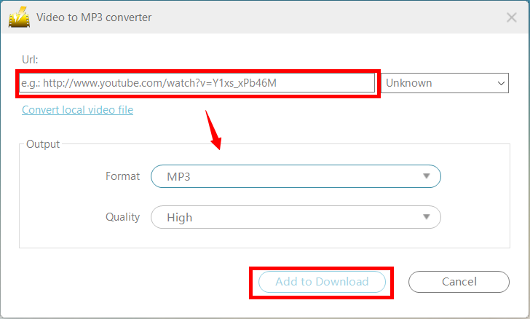Click into the Url input field
The image size is (530, 319).
tap(197, 83)
